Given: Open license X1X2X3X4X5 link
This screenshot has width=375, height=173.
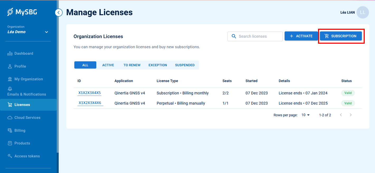Looking at the screenshot, I should tap(89, 93).
